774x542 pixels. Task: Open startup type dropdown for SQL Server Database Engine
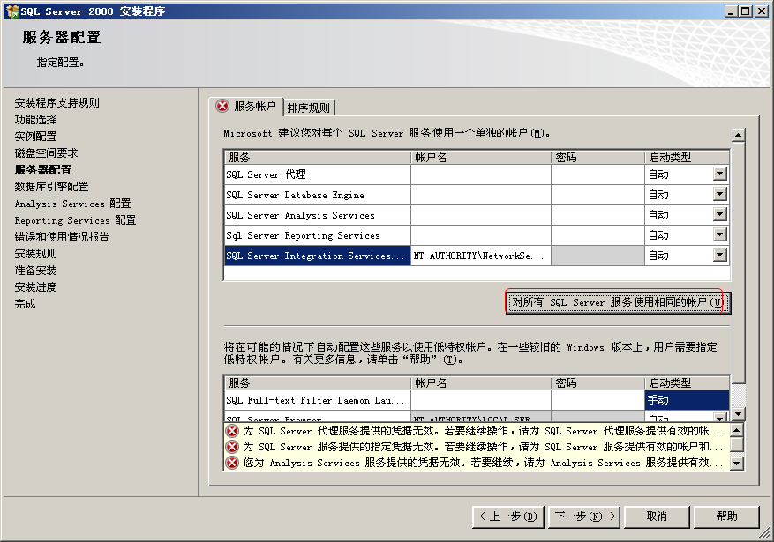(x=720, y=194)
